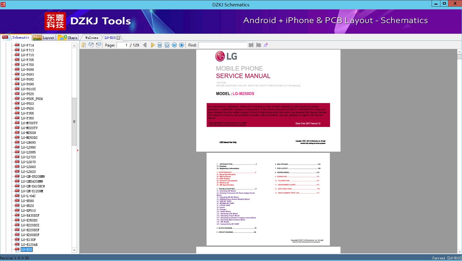This screenshot has width=462, height=261.
Task: Select LG-K10 entry in tree
Action: pyautogui.click(x=26, y=249)
